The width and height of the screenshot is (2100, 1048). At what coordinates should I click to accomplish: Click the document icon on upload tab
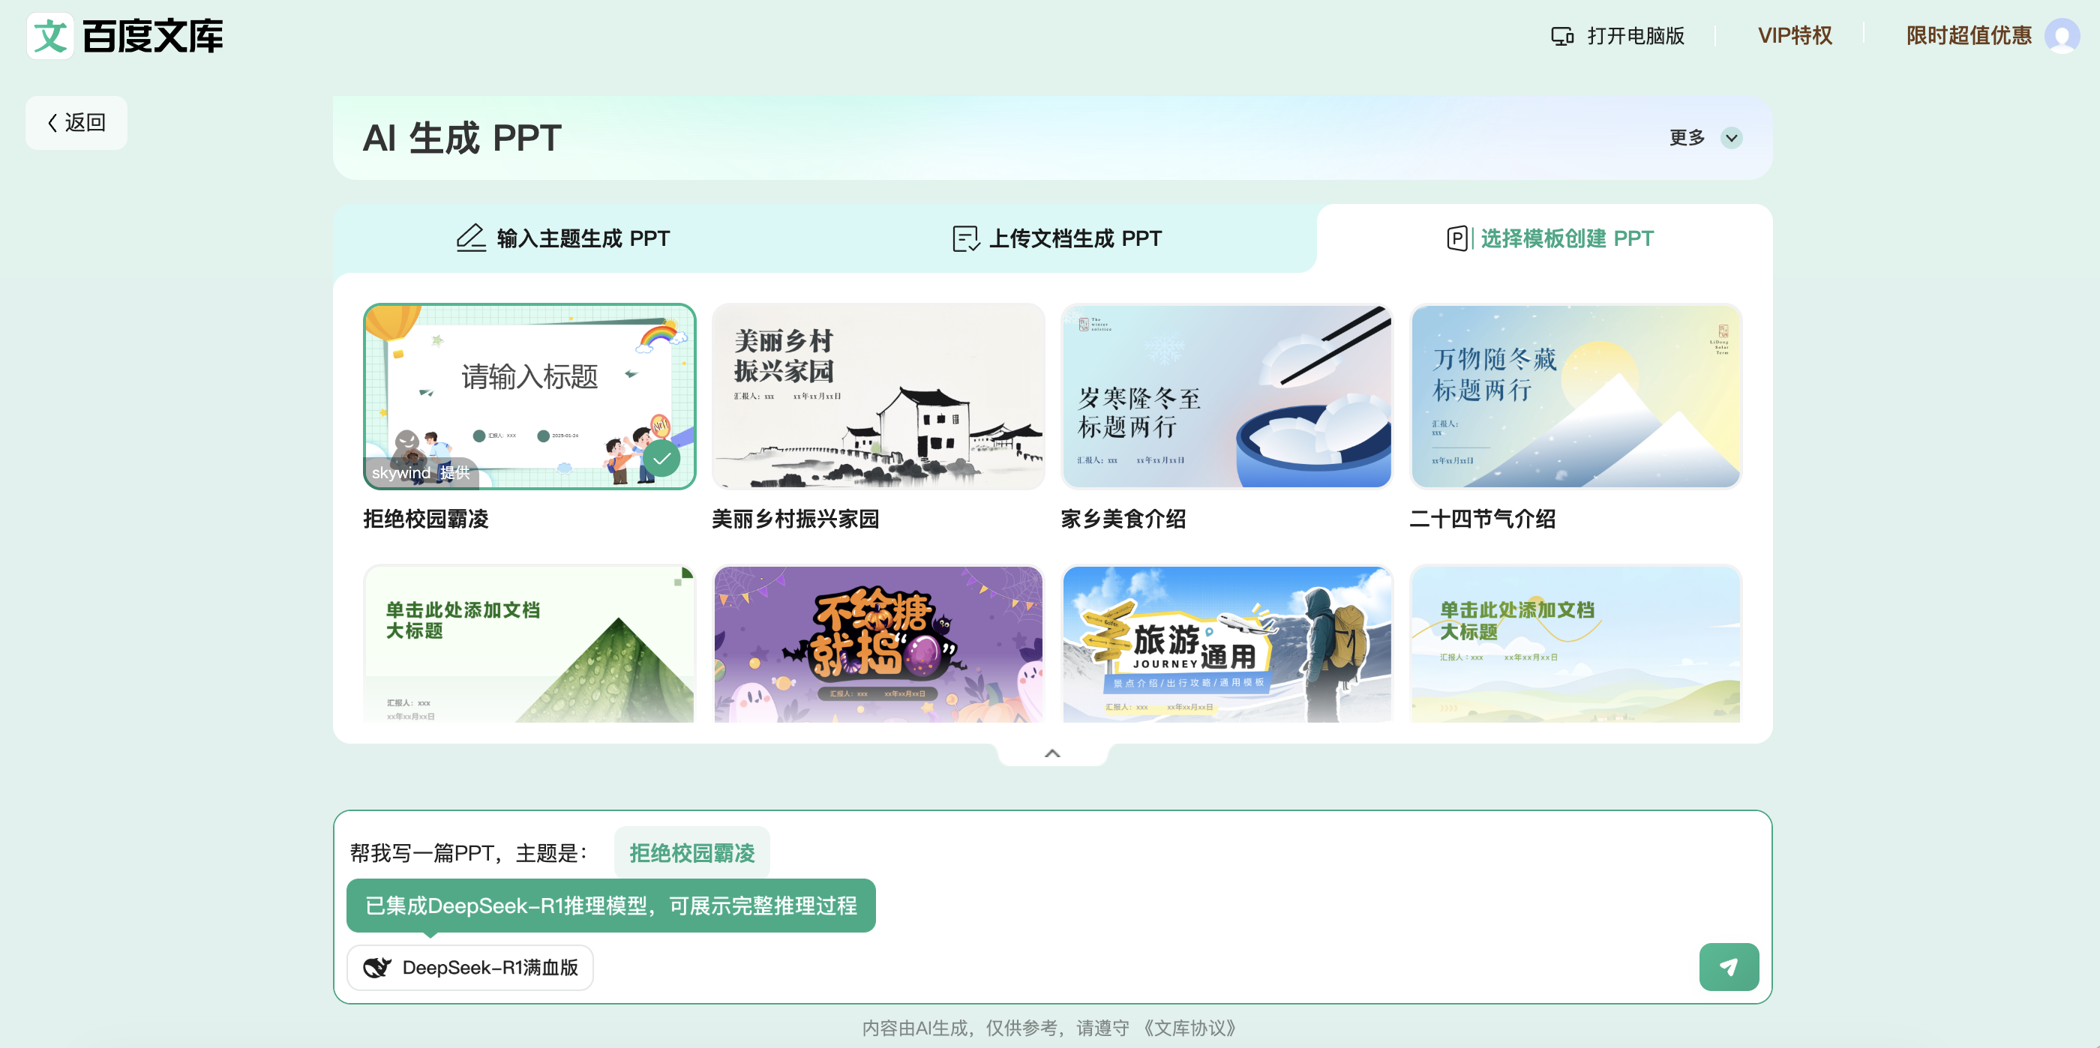point(965,239)
